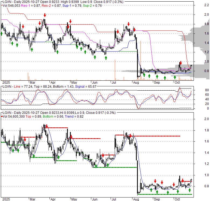Click the 'Bottom = 0.66' label in bottom chart
This screenshot has height=201, width=210.
click(53, 117)
